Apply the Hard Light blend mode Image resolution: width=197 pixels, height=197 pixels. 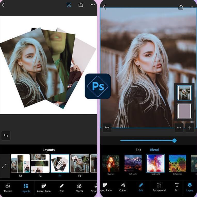tap(155, 163)
